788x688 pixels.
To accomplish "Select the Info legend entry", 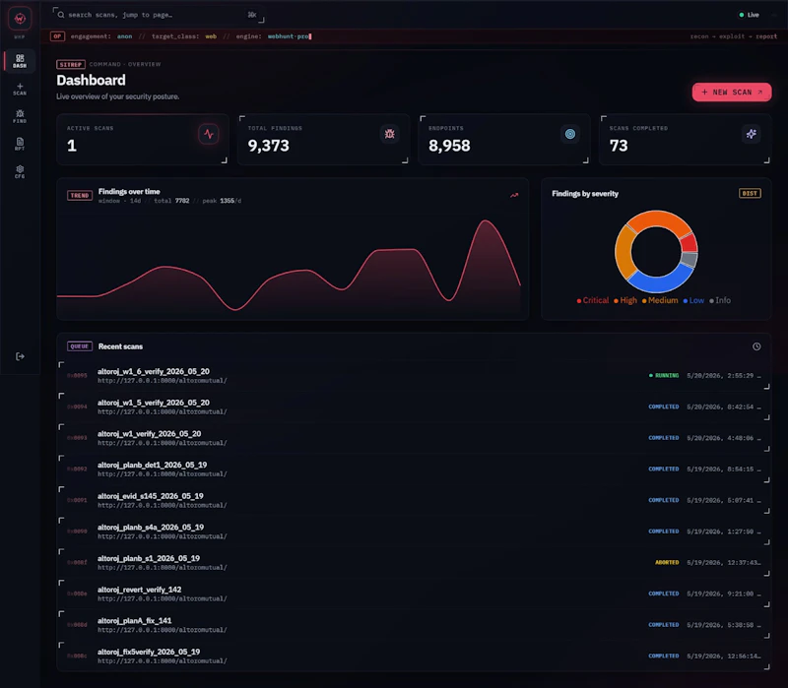I will (x=720, y=300).
